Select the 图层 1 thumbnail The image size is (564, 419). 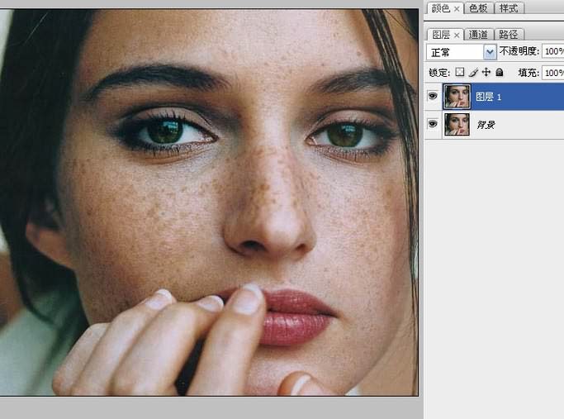(457, 97)
